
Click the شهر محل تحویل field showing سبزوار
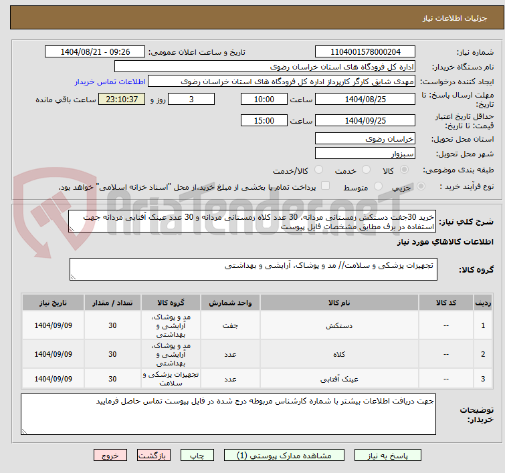pyautogui.click(x=365, y=154)
